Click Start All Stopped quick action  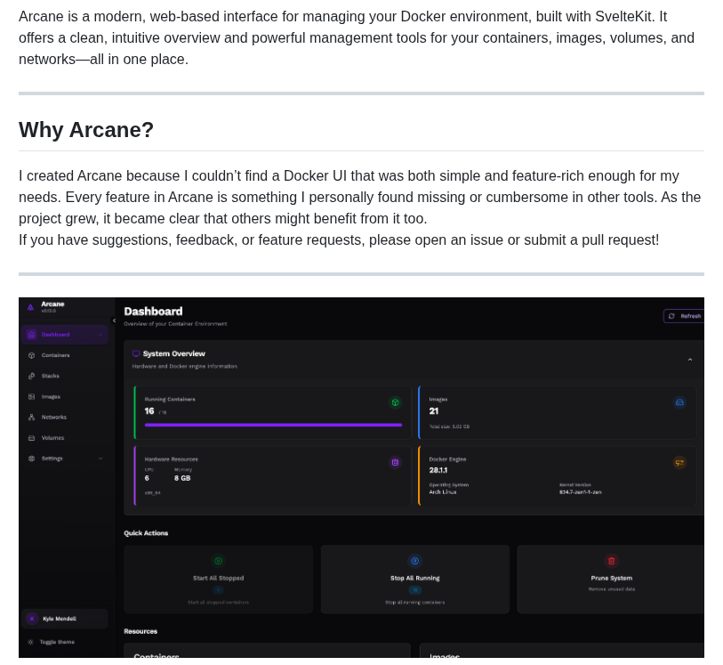pyautogui.click(x=218, y=580)
